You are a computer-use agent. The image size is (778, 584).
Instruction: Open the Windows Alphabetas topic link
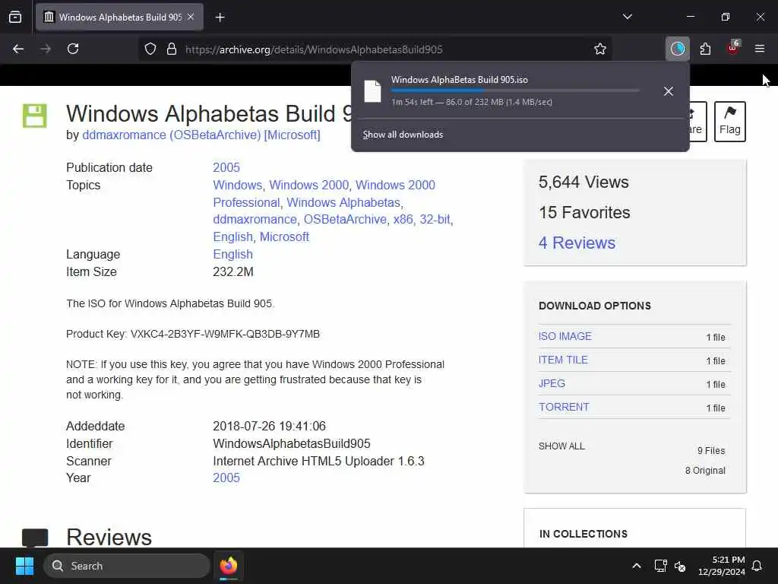point(343,202)
